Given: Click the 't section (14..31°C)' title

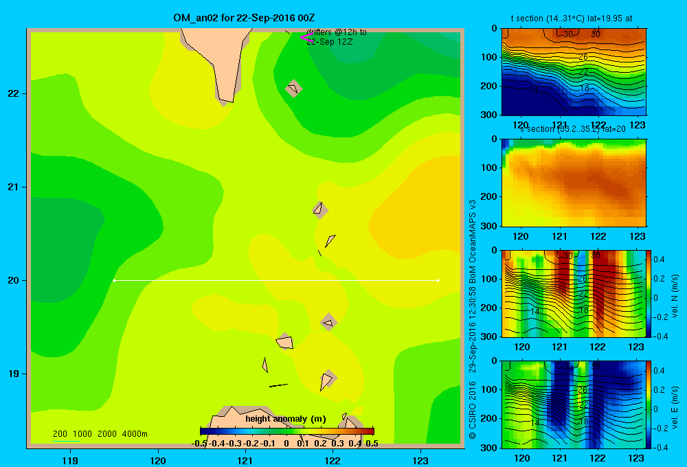Looking at the screenshot, I should click(548, 19).
